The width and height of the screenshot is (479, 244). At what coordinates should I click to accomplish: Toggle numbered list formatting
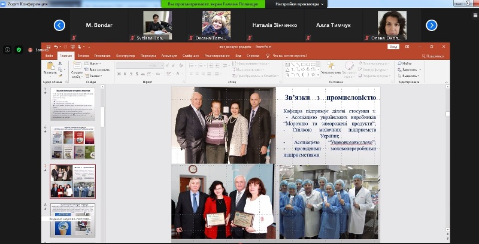coord(201,66)
